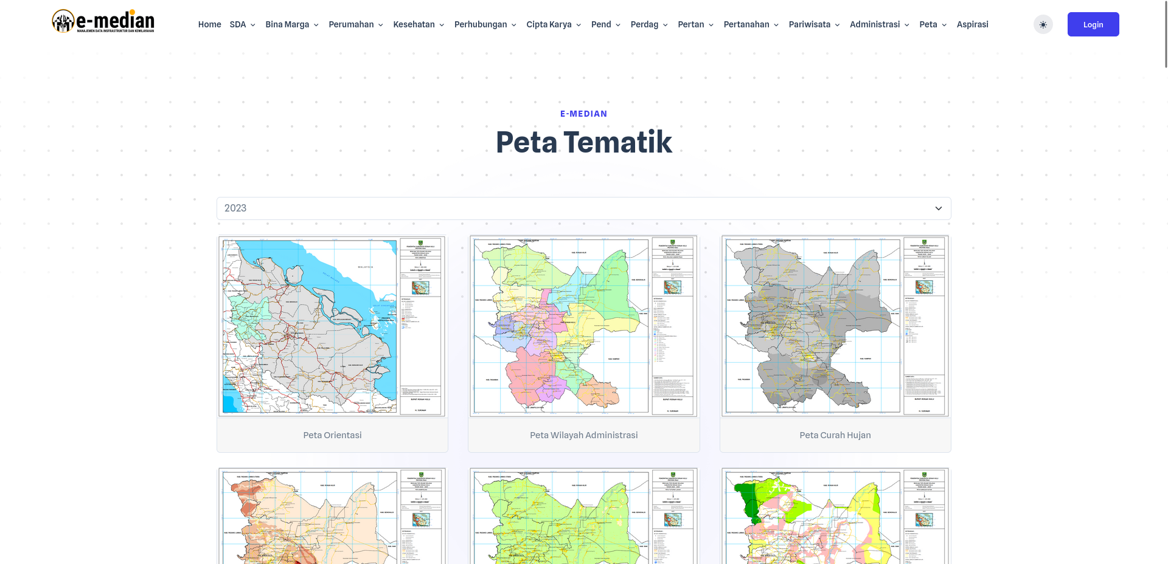Open the 2023 year selector
The image size is (1168, 564).
point(583,208)
